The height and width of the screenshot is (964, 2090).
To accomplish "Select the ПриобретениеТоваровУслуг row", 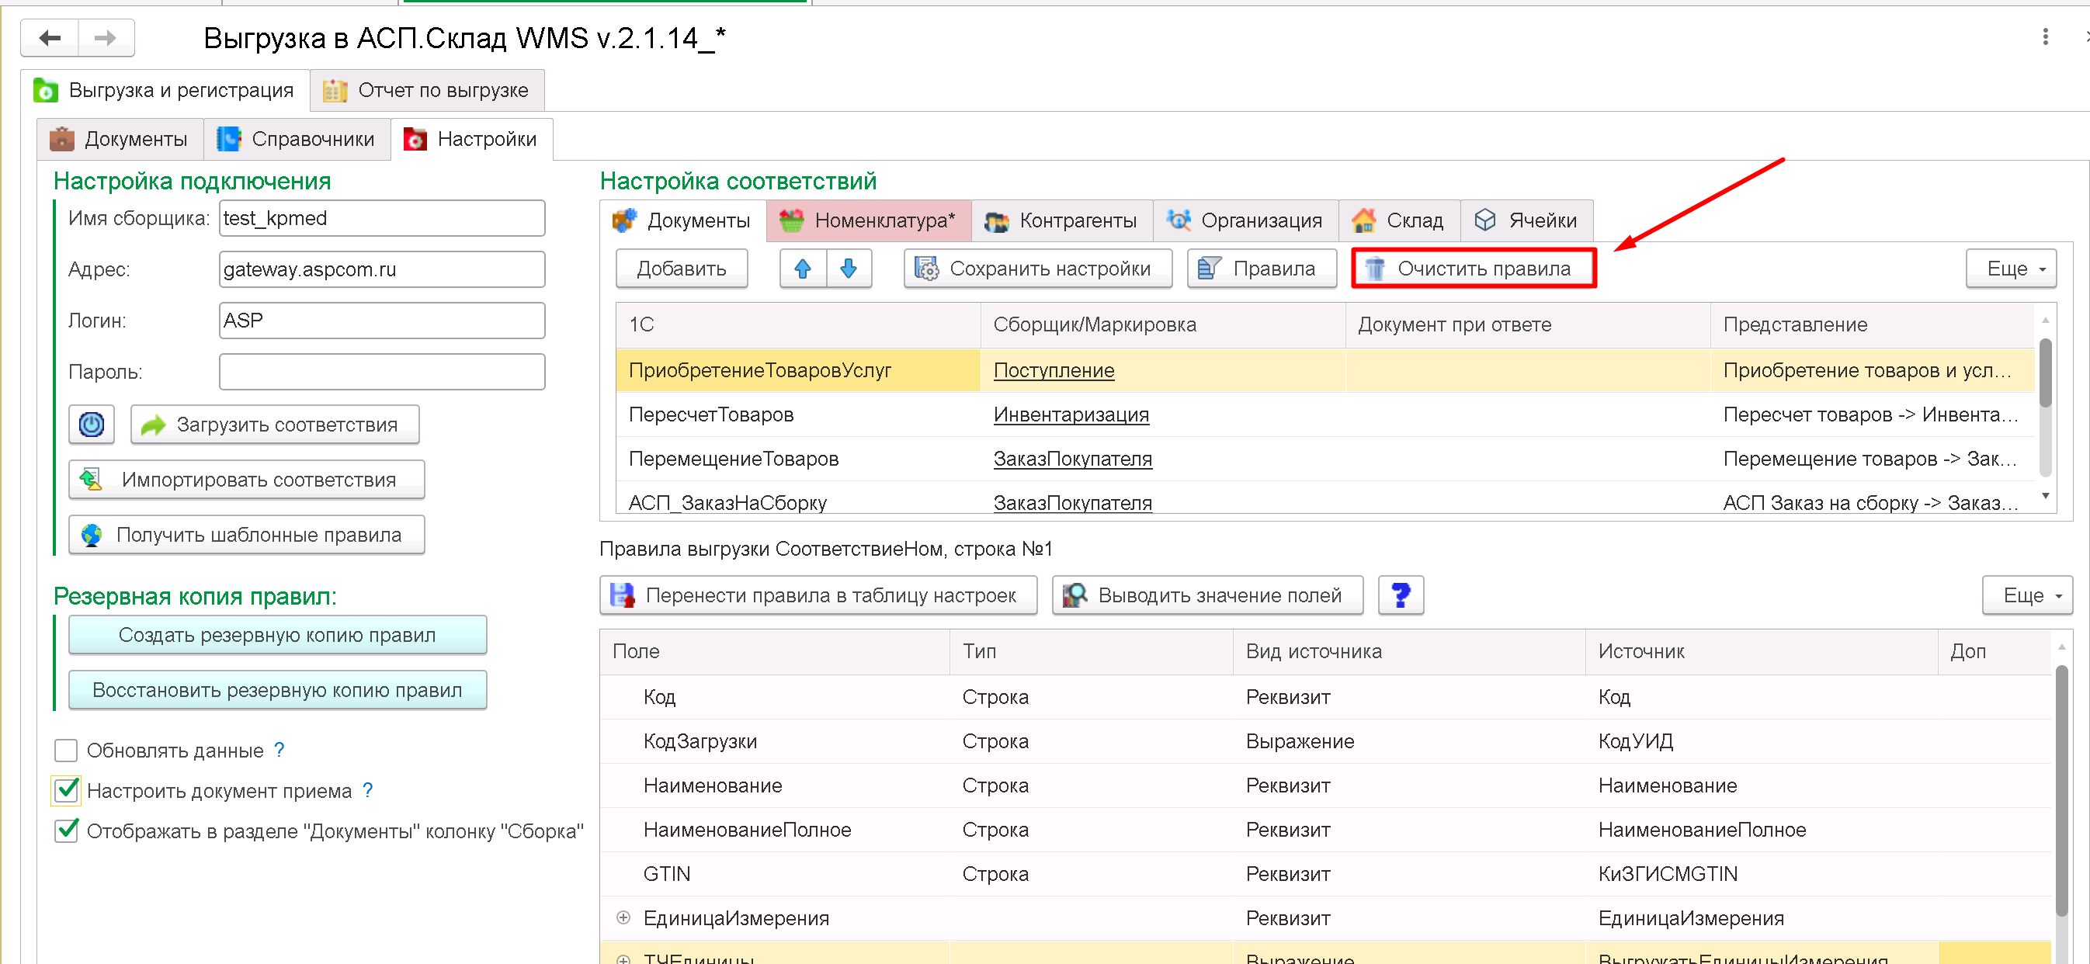I will coord(1325,370).
